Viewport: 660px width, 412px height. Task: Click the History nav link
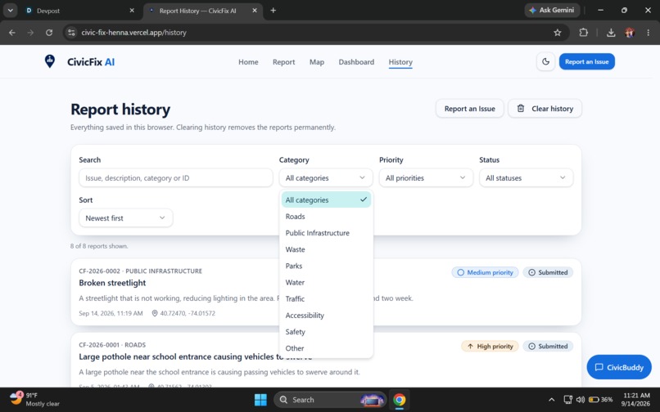click(x=400, y=62)
